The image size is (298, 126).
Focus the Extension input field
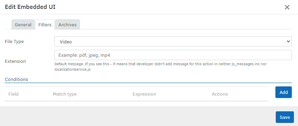tap(173, 55)
